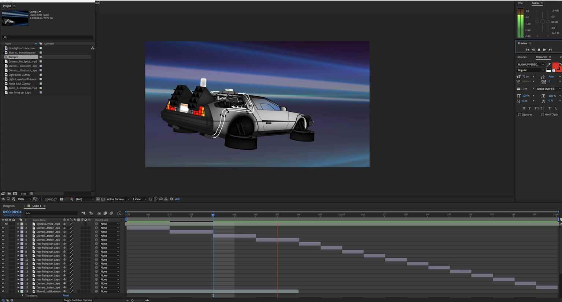The image size is (562, 302).
Task: Open the Regular font style dropdown
Action: 531,70
